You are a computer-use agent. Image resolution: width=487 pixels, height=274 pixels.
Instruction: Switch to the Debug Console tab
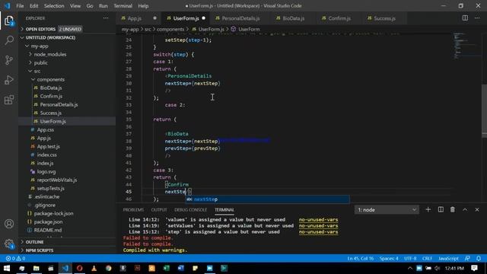coord(190,210)
